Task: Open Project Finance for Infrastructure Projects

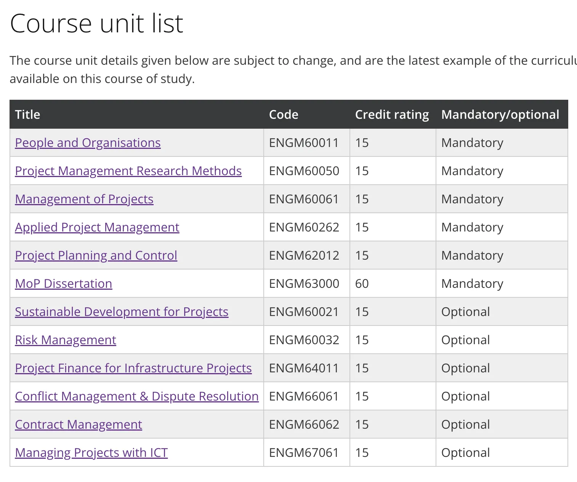Action: pyautogui.click(x=133, y=368)
